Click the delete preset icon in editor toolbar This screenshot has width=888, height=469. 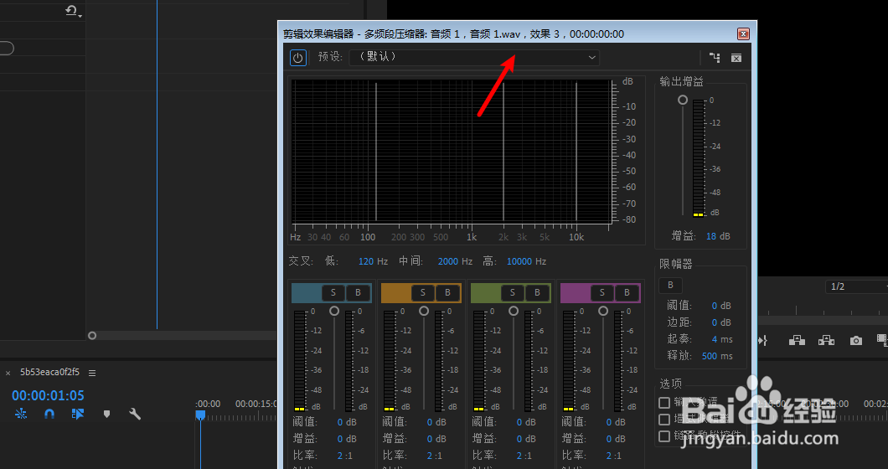click(736, 58)
